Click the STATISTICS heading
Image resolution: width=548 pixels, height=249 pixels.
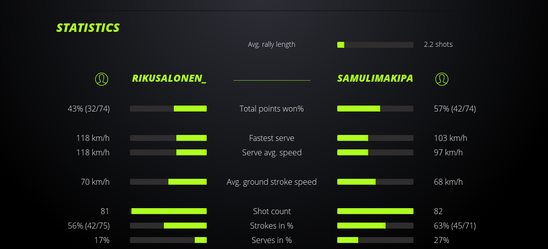(88, 28)
